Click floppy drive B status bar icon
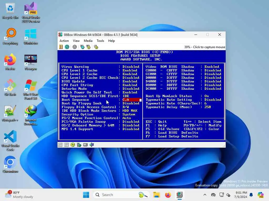The height and width of the screenshot is (201, 269). [x=66, y=145]
